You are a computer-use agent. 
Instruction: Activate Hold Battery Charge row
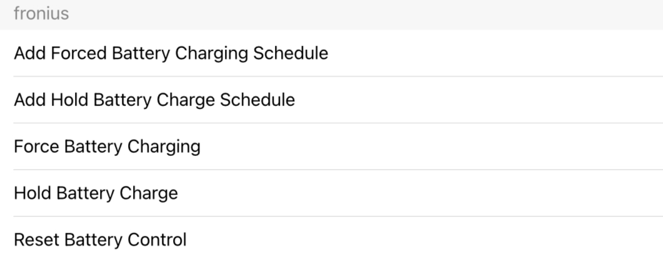(96, 193)
